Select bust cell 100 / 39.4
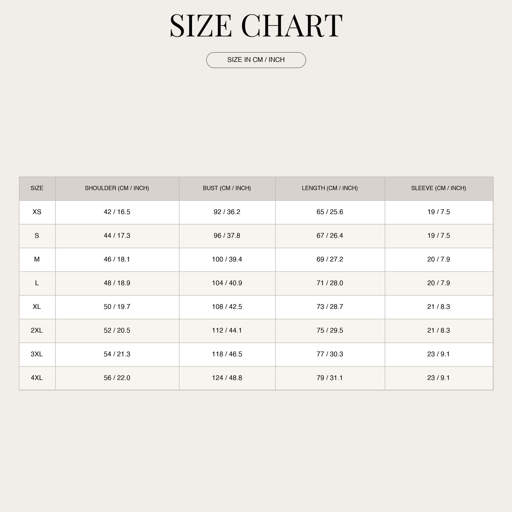This screenshot has height=512, width=512. pos(227,259)
